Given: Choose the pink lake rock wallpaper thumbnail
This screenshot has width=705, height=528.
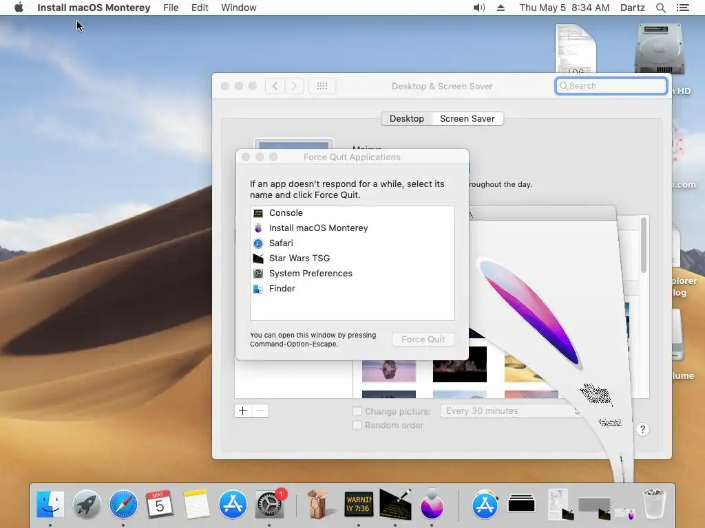Looking at the screenshot, I should (x=389, y=371).
